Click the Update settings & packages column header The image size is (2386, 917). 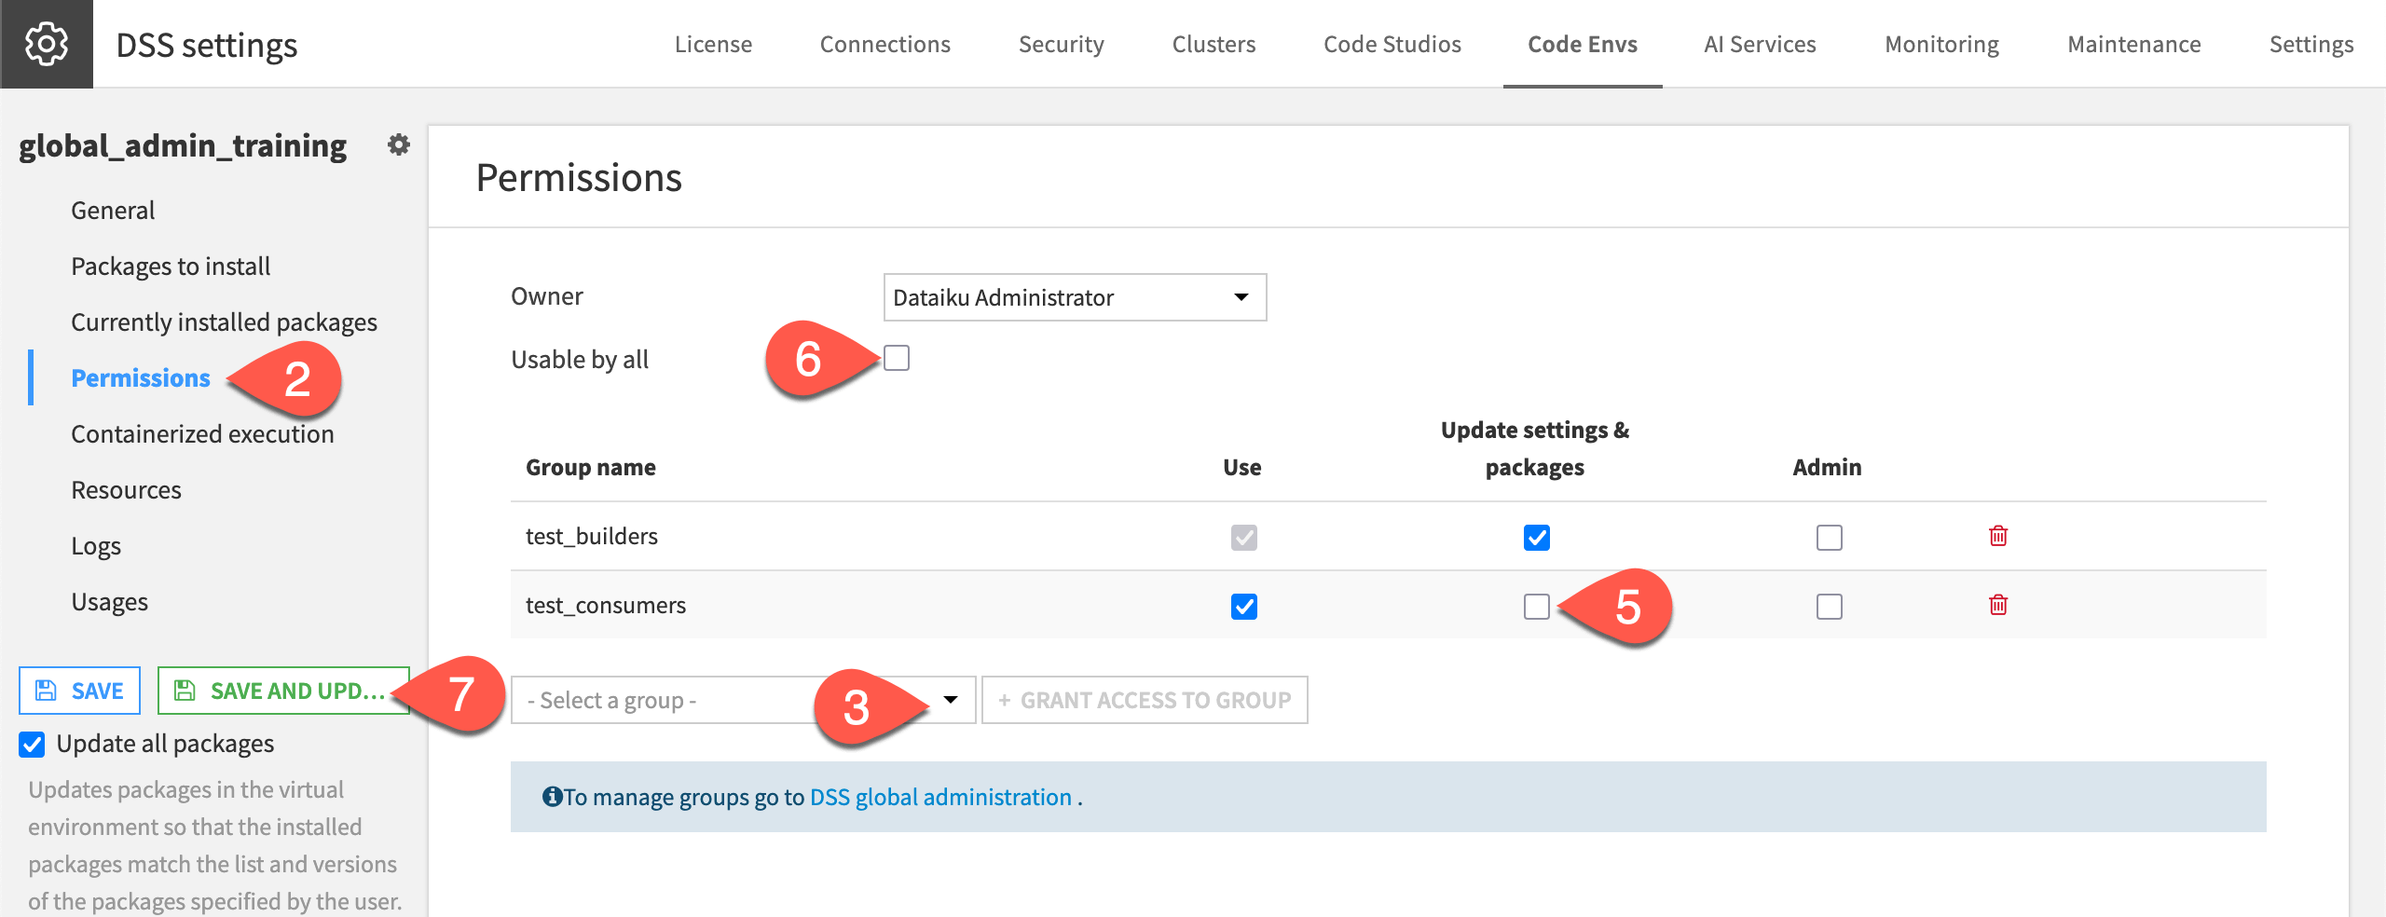click(x=1535, y=448)
